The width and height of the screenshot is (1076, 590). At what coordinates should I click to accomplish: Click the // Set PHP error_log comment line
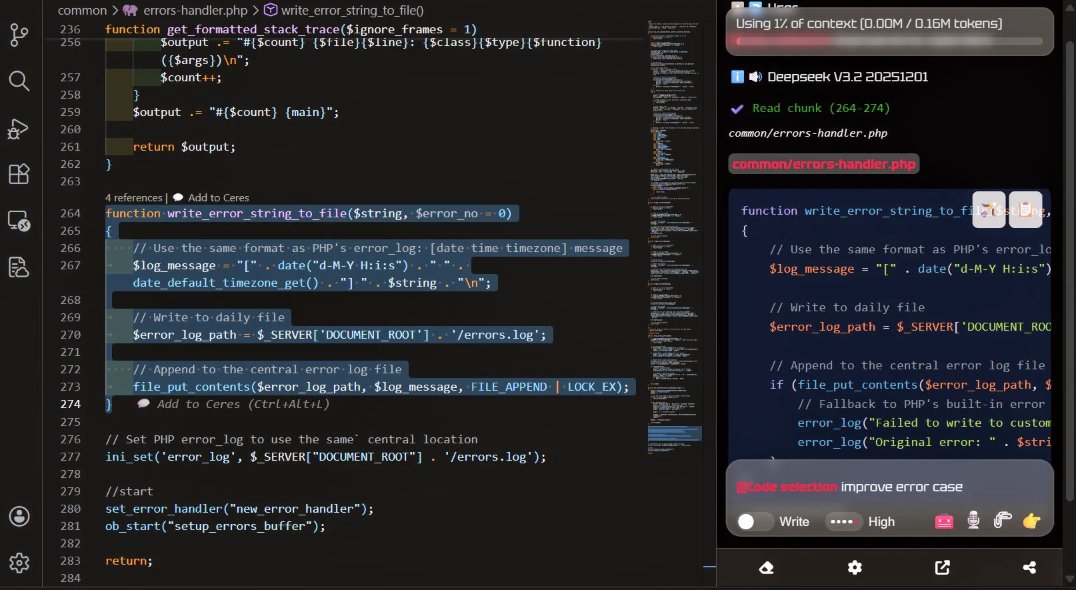291,439
